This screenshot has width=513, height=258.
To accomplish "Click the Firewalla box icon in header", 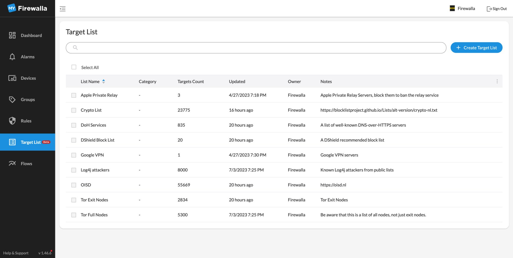I will [x=452, y=8].
